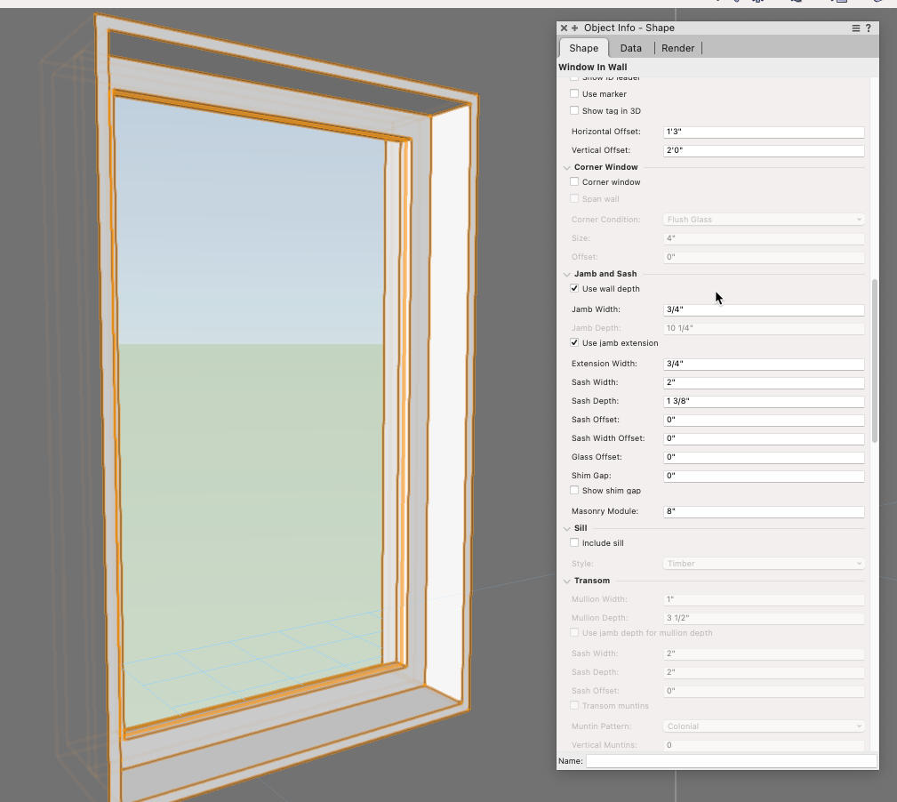Viewport: 897px width, 802px height.
Task: Switch to the Render tab
Action: tap(677, 48)
